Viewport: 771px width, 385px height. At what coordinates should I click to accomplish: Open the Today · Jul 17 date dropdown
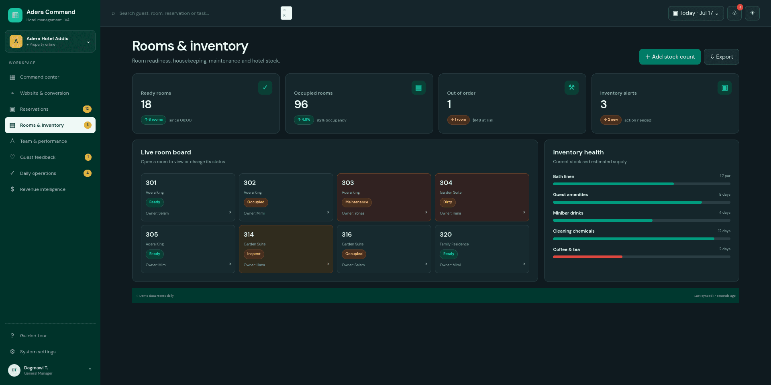(x=696, y=13)
